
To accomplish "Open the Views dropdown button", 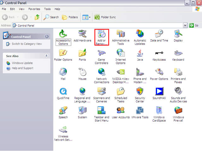I will tap(86, 17).
